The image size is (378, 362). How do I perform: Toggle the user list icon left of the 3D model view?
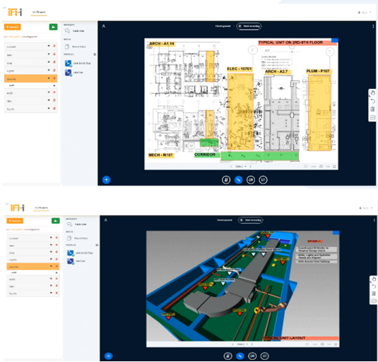(105, 220)
